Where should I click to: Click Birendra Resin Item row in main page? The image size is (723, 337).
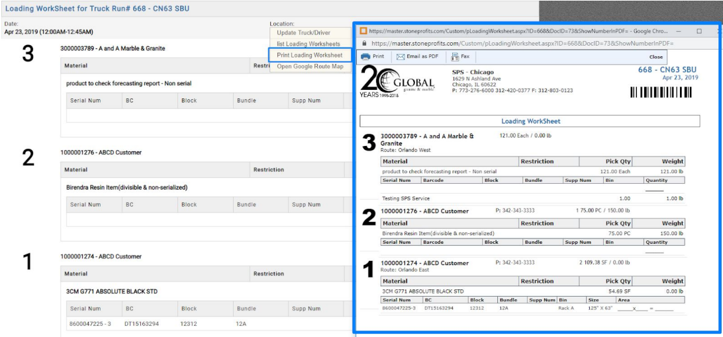click(127, 188)
